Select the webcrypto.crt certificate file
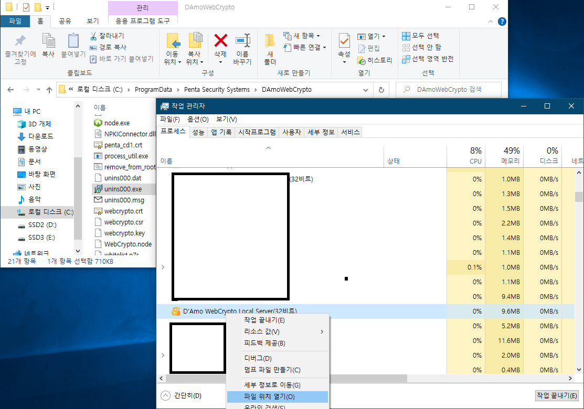This screenshot has width=584, height=409. [123, 211]
